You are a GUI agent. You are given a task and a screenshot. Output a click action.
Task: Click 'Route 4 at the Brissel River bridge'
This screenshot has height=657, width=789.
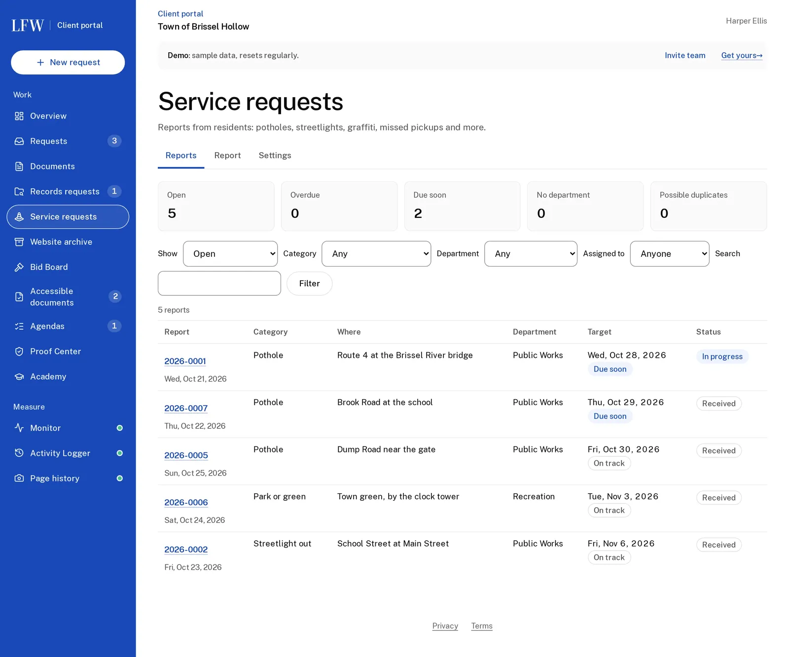coord(405,355)
